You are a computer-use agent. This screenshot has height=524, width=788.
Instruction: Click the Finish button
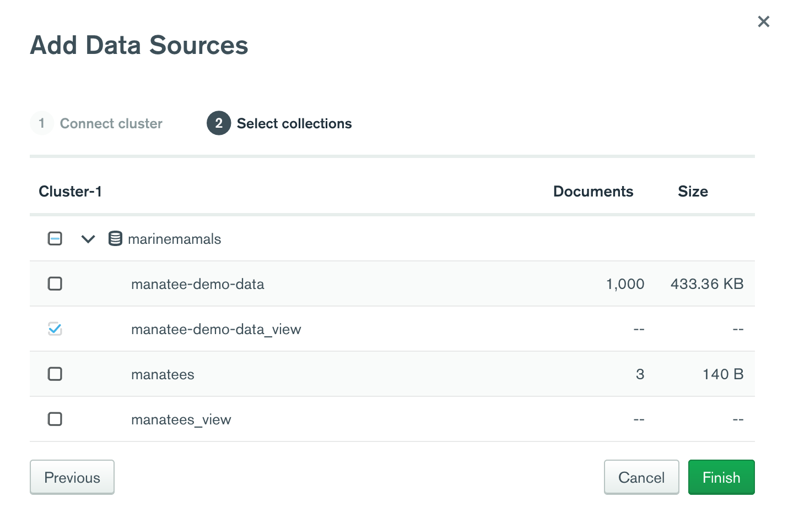721,477
